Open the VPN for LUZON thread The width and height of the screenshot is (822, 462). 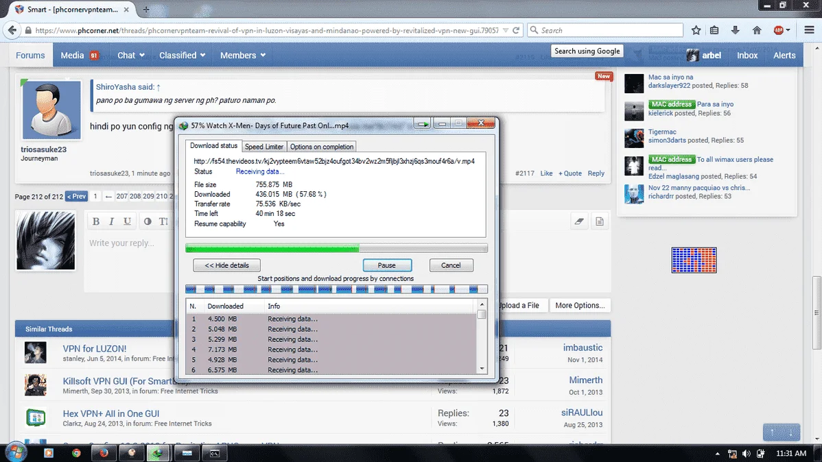pos(95,349)
